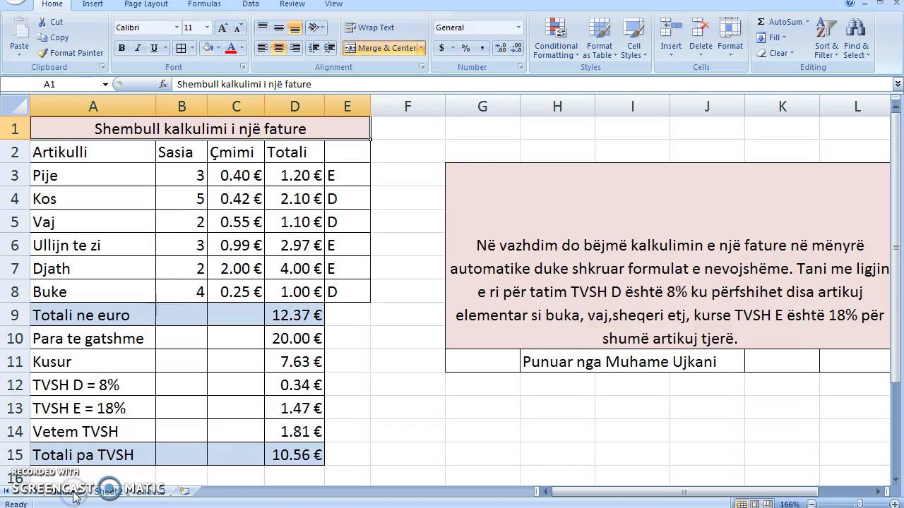
Task: Apply the red font color
Action: 230,48
